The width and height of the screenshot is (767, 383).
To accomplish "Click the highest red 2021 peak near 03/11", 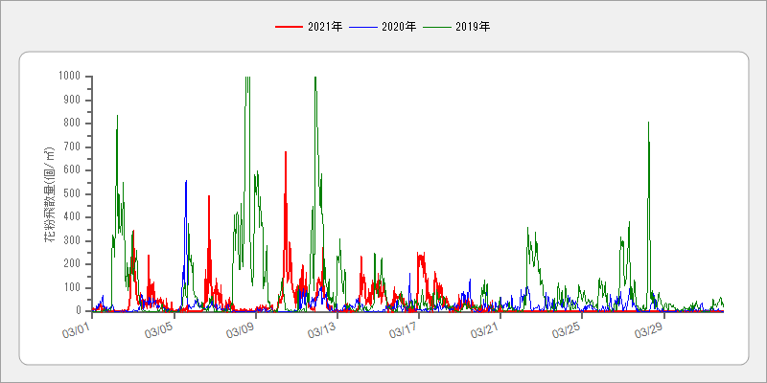I will (x=285, y=153).
